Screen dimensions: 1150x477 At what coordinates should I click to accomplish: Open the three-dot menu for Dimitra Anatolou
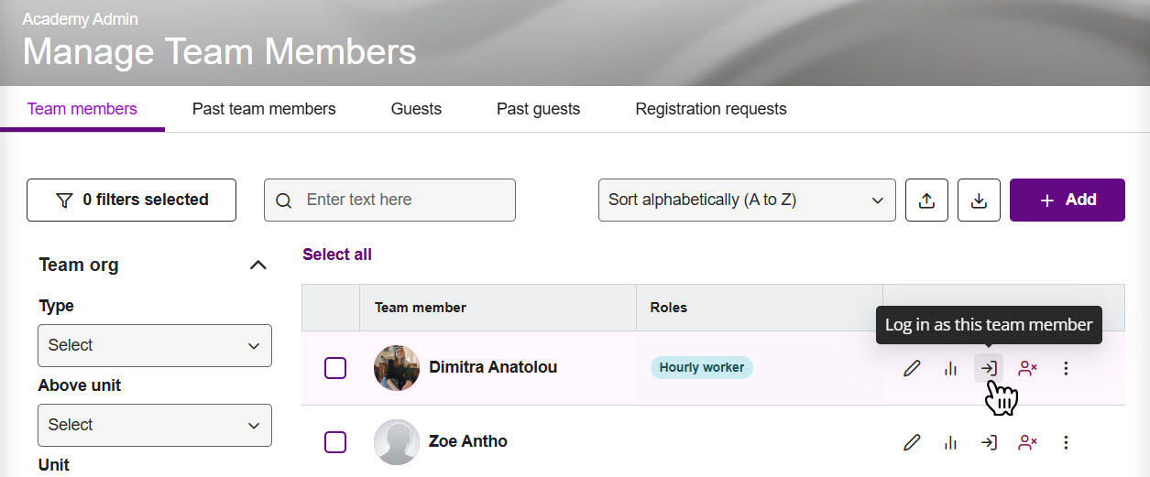point(1066,368)
